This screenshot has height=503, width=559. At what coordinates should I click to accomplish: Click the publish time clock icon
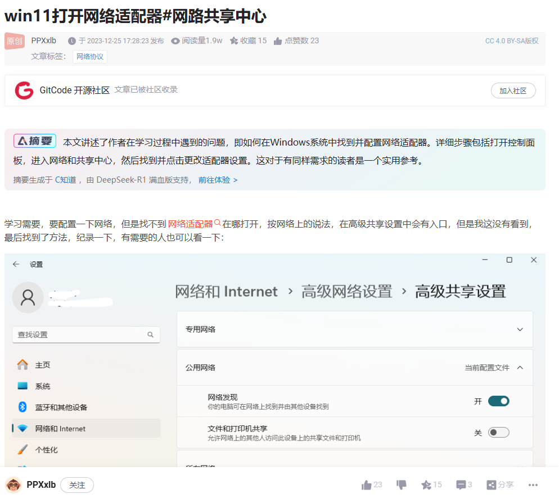pyautogui.click(x=72, y=41)
